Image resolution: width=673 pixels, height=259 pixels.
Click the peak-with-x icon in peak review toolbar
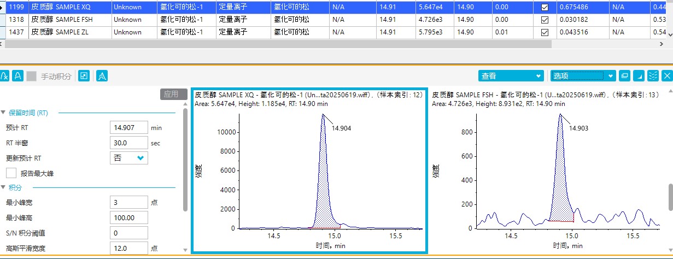5,76
